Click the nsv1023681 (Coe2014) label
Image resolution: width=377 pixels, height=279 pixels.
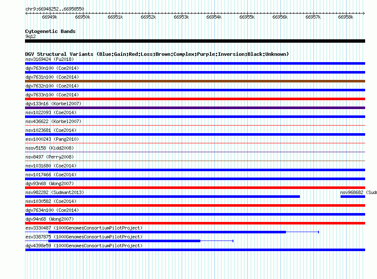[51, 130]
